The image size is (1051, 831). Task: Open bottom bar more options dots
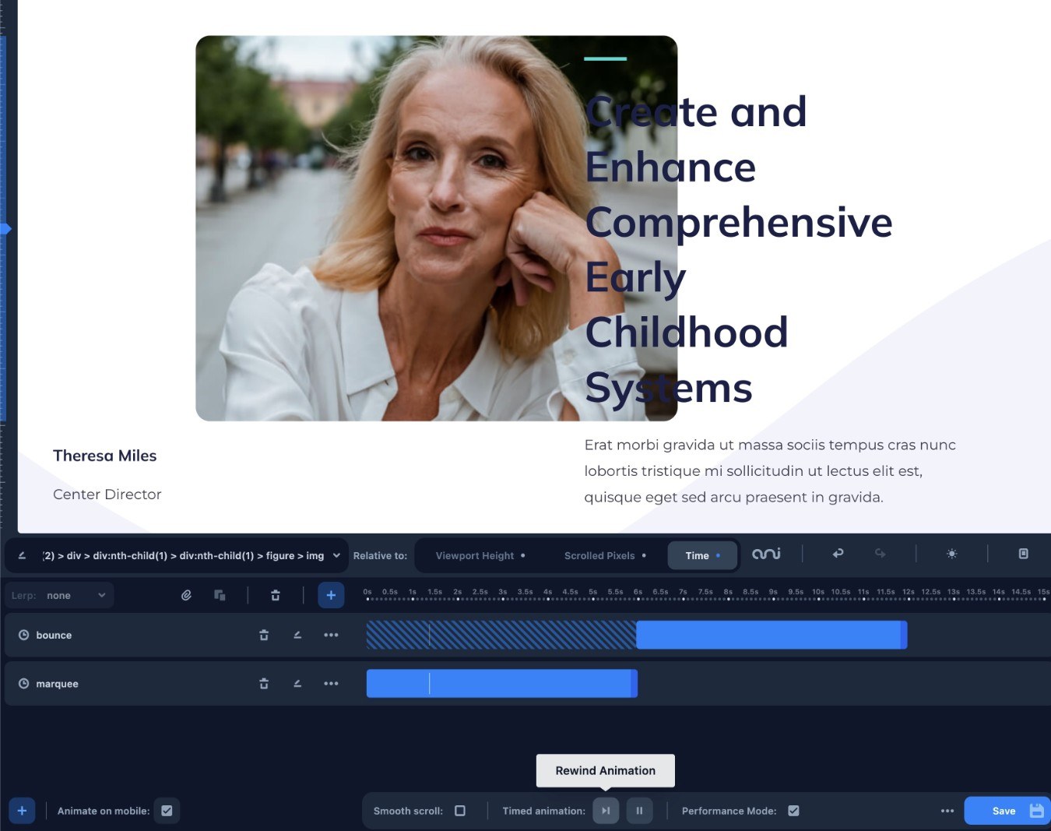tap(947, 811)
